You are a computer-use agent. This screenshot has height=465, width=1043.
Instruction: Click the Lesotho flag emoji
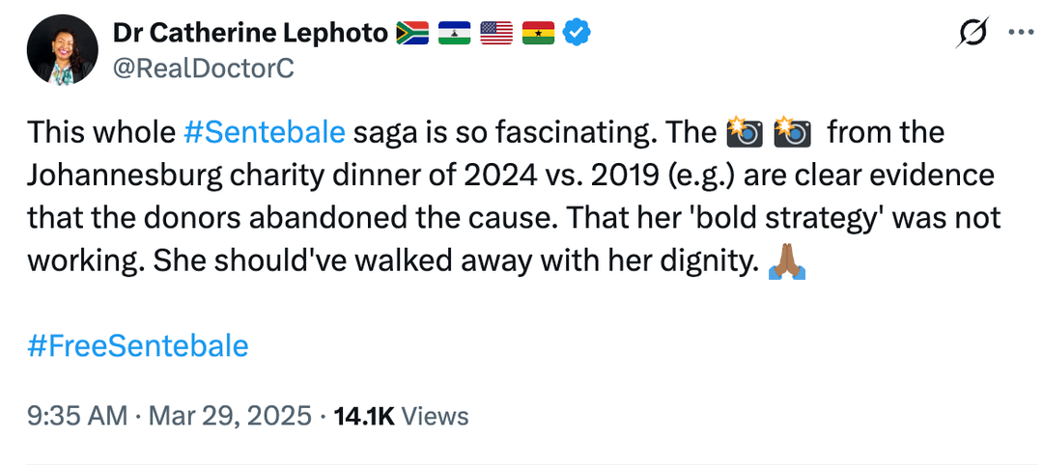[x=454, y=34]
